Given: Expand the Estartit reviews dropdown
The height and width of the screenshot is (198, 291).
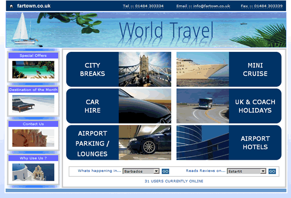Looking at the screenshot, I should point(246,171).
